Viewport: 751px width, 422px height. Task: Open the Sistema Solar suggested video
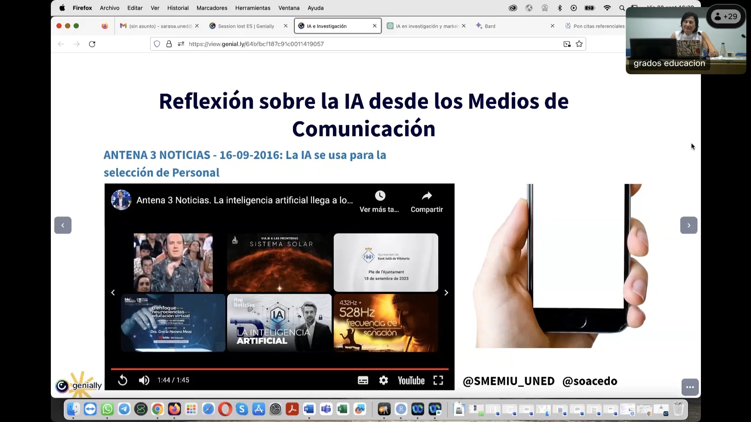[x=279, y=263]
